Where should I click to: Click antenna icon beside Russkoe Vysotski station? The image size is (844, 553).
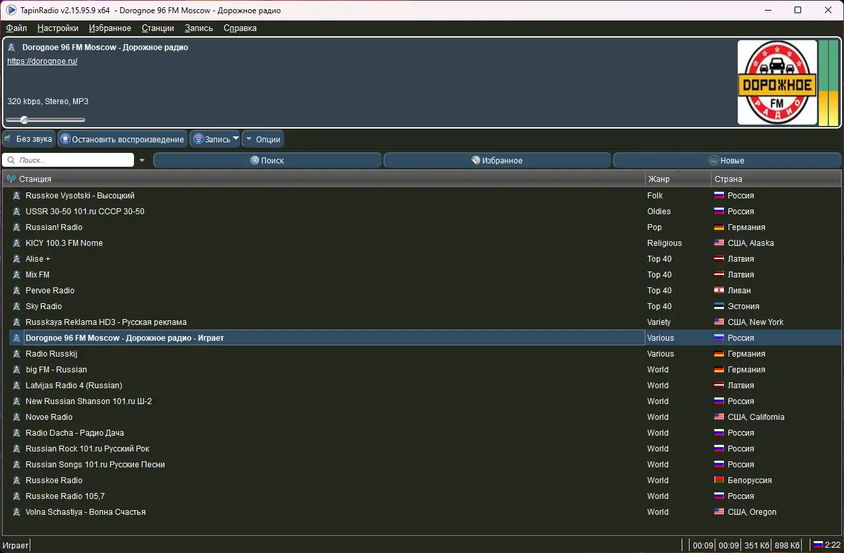pyautogui.click(x=17, y=196)
